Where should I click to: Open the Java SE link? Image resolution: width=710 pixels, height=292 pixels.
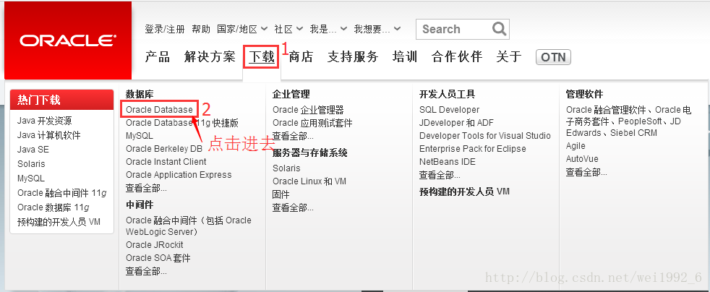(33, 150)
